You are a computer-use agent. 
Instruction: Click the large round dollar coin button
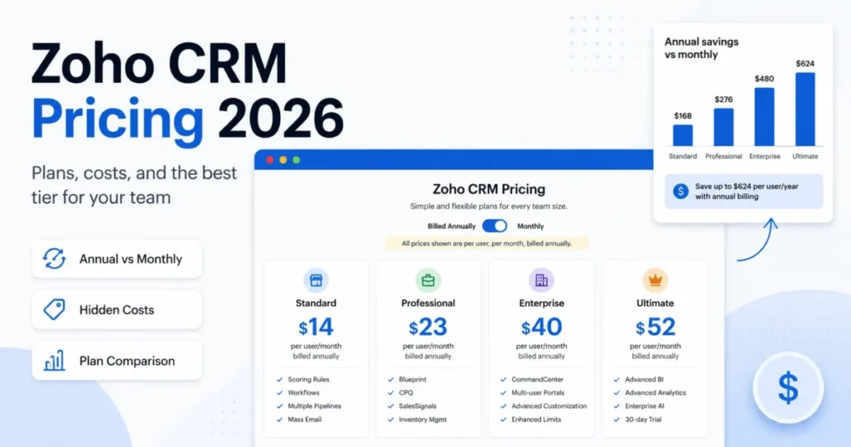[x=788, y=388]
